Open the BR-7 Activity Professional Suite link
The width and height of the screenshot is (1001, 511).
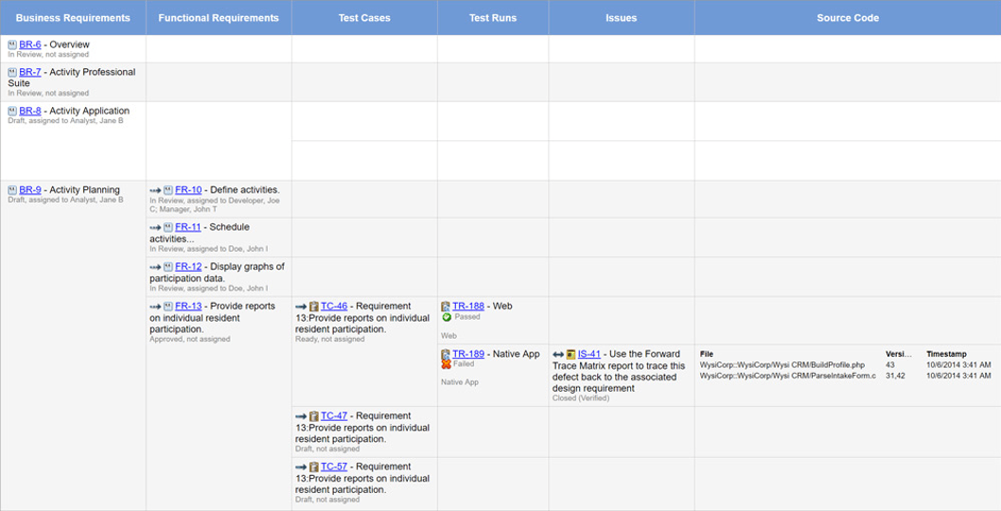coord(29,72)
